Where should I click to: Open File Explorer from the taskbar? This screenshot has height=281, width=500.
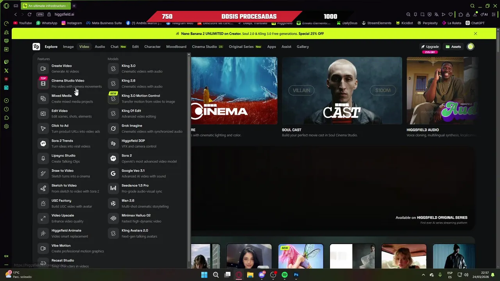coord(250,275)
